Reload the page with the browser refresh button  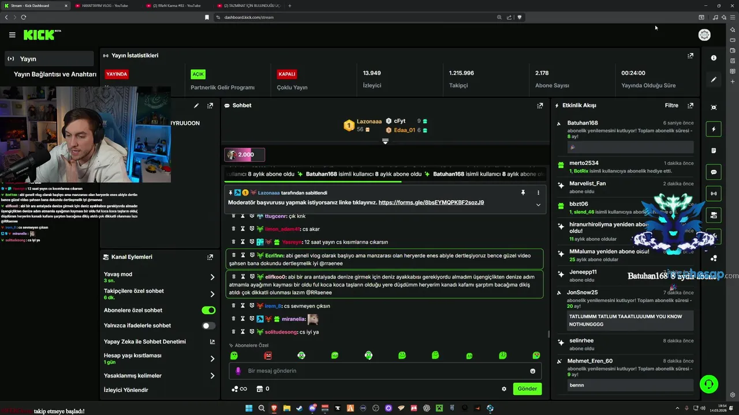tap(23, 17)
